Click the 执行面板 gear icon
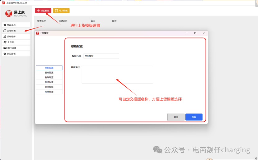The image size is (258, 160). pyautogui.click(x=5, y=54)
